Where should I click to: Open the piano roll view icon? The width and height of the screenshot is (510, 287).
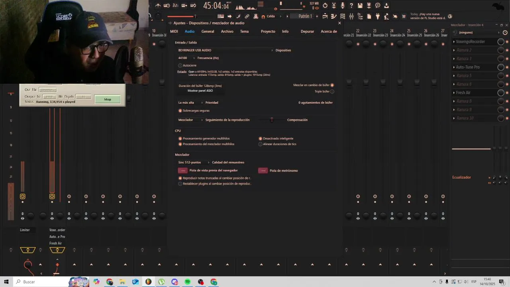pos(334,16)
